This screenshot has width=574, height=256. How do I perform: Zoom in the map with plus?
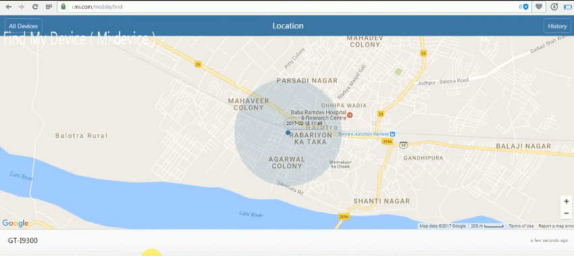[x=567, y=201]
